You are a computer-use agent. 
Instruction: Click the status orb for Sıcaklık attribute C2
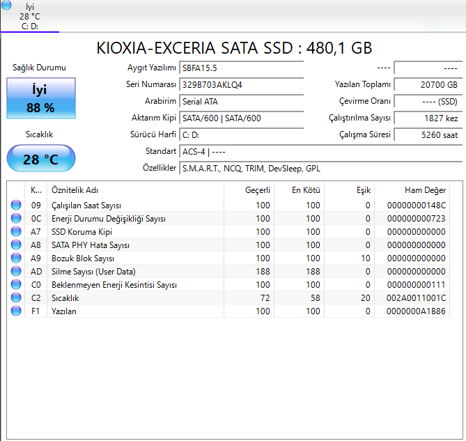click(x=16, y=297)
